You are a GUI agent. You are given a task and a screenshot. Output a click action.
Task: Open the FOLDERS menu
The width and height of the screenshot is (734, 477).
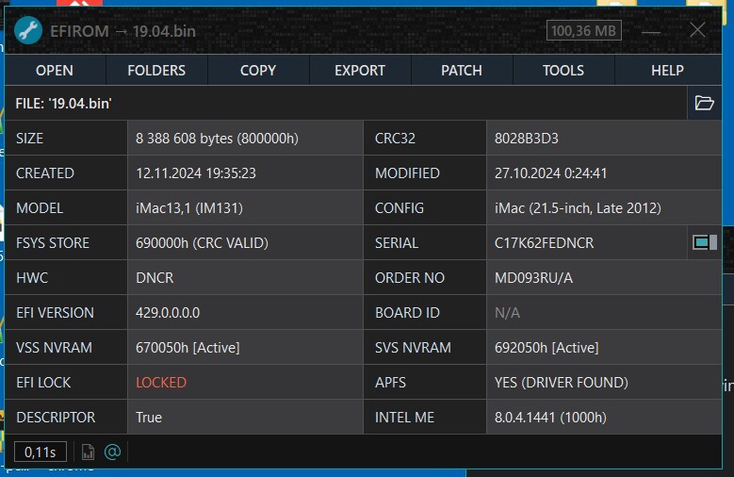pyautogui.click(x=156, y=71)
